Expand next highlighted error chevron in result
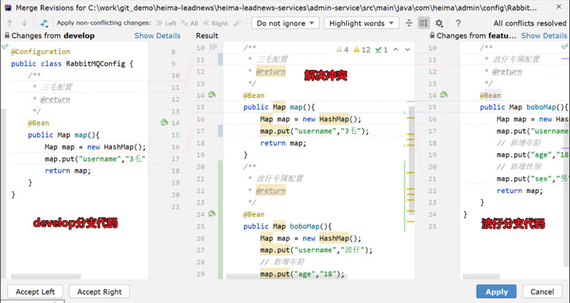The width and height of the screenshot is (570, 303). point(408,50)
